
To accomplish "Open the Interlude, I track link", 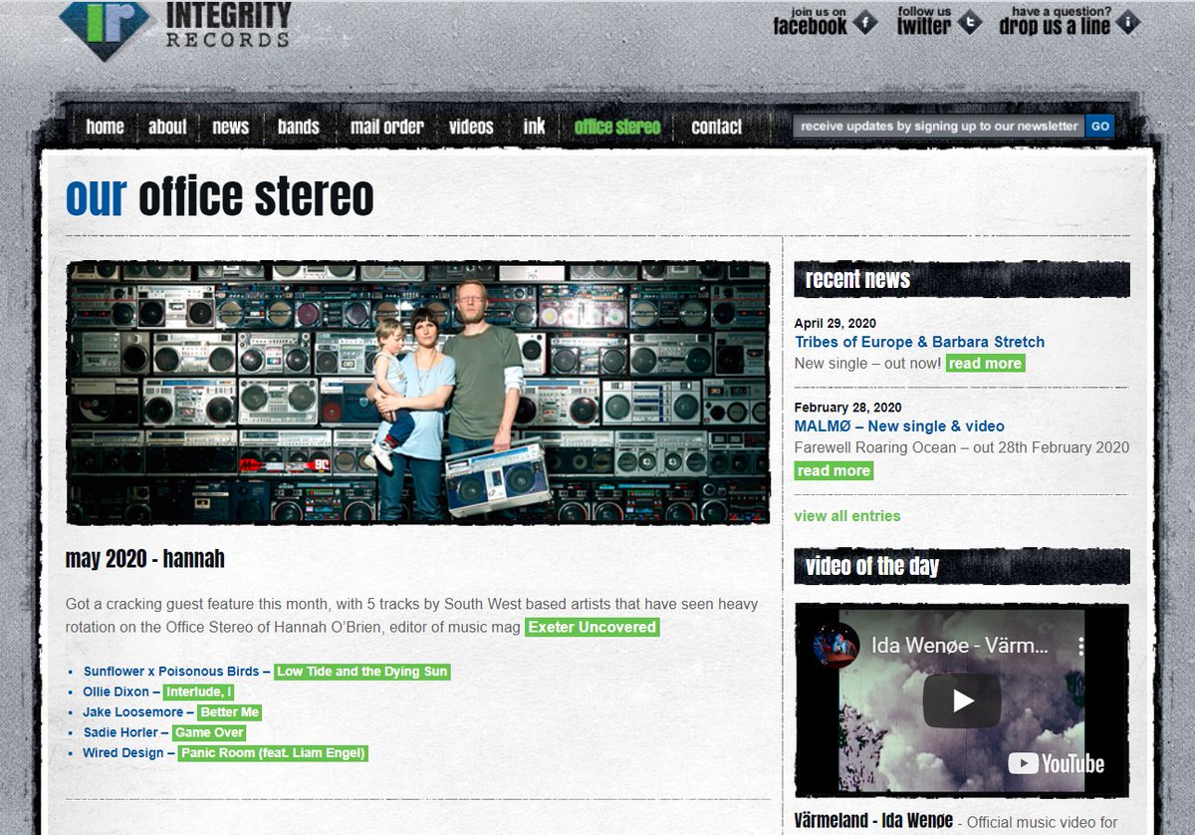I will coord(198,692).
